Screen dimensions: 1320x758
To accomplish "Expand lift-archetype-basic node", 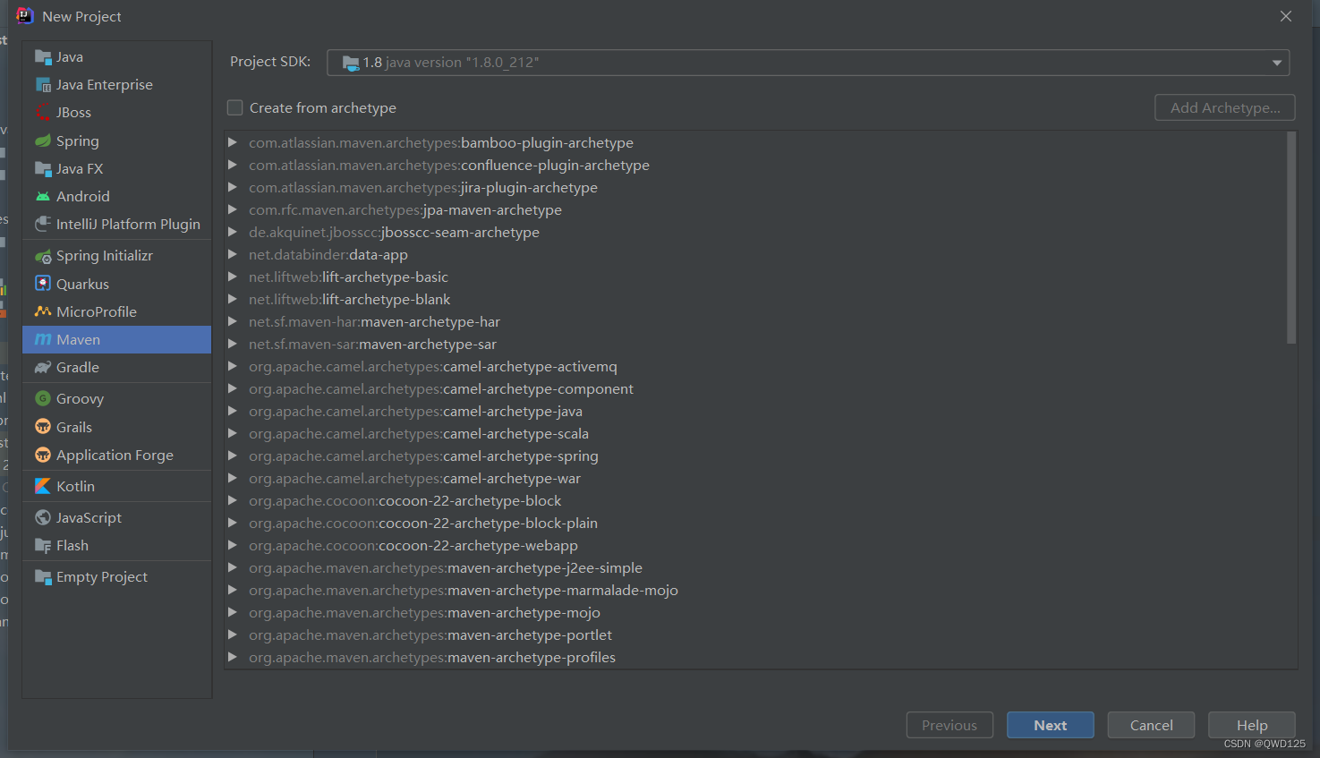I will (233, 277).
